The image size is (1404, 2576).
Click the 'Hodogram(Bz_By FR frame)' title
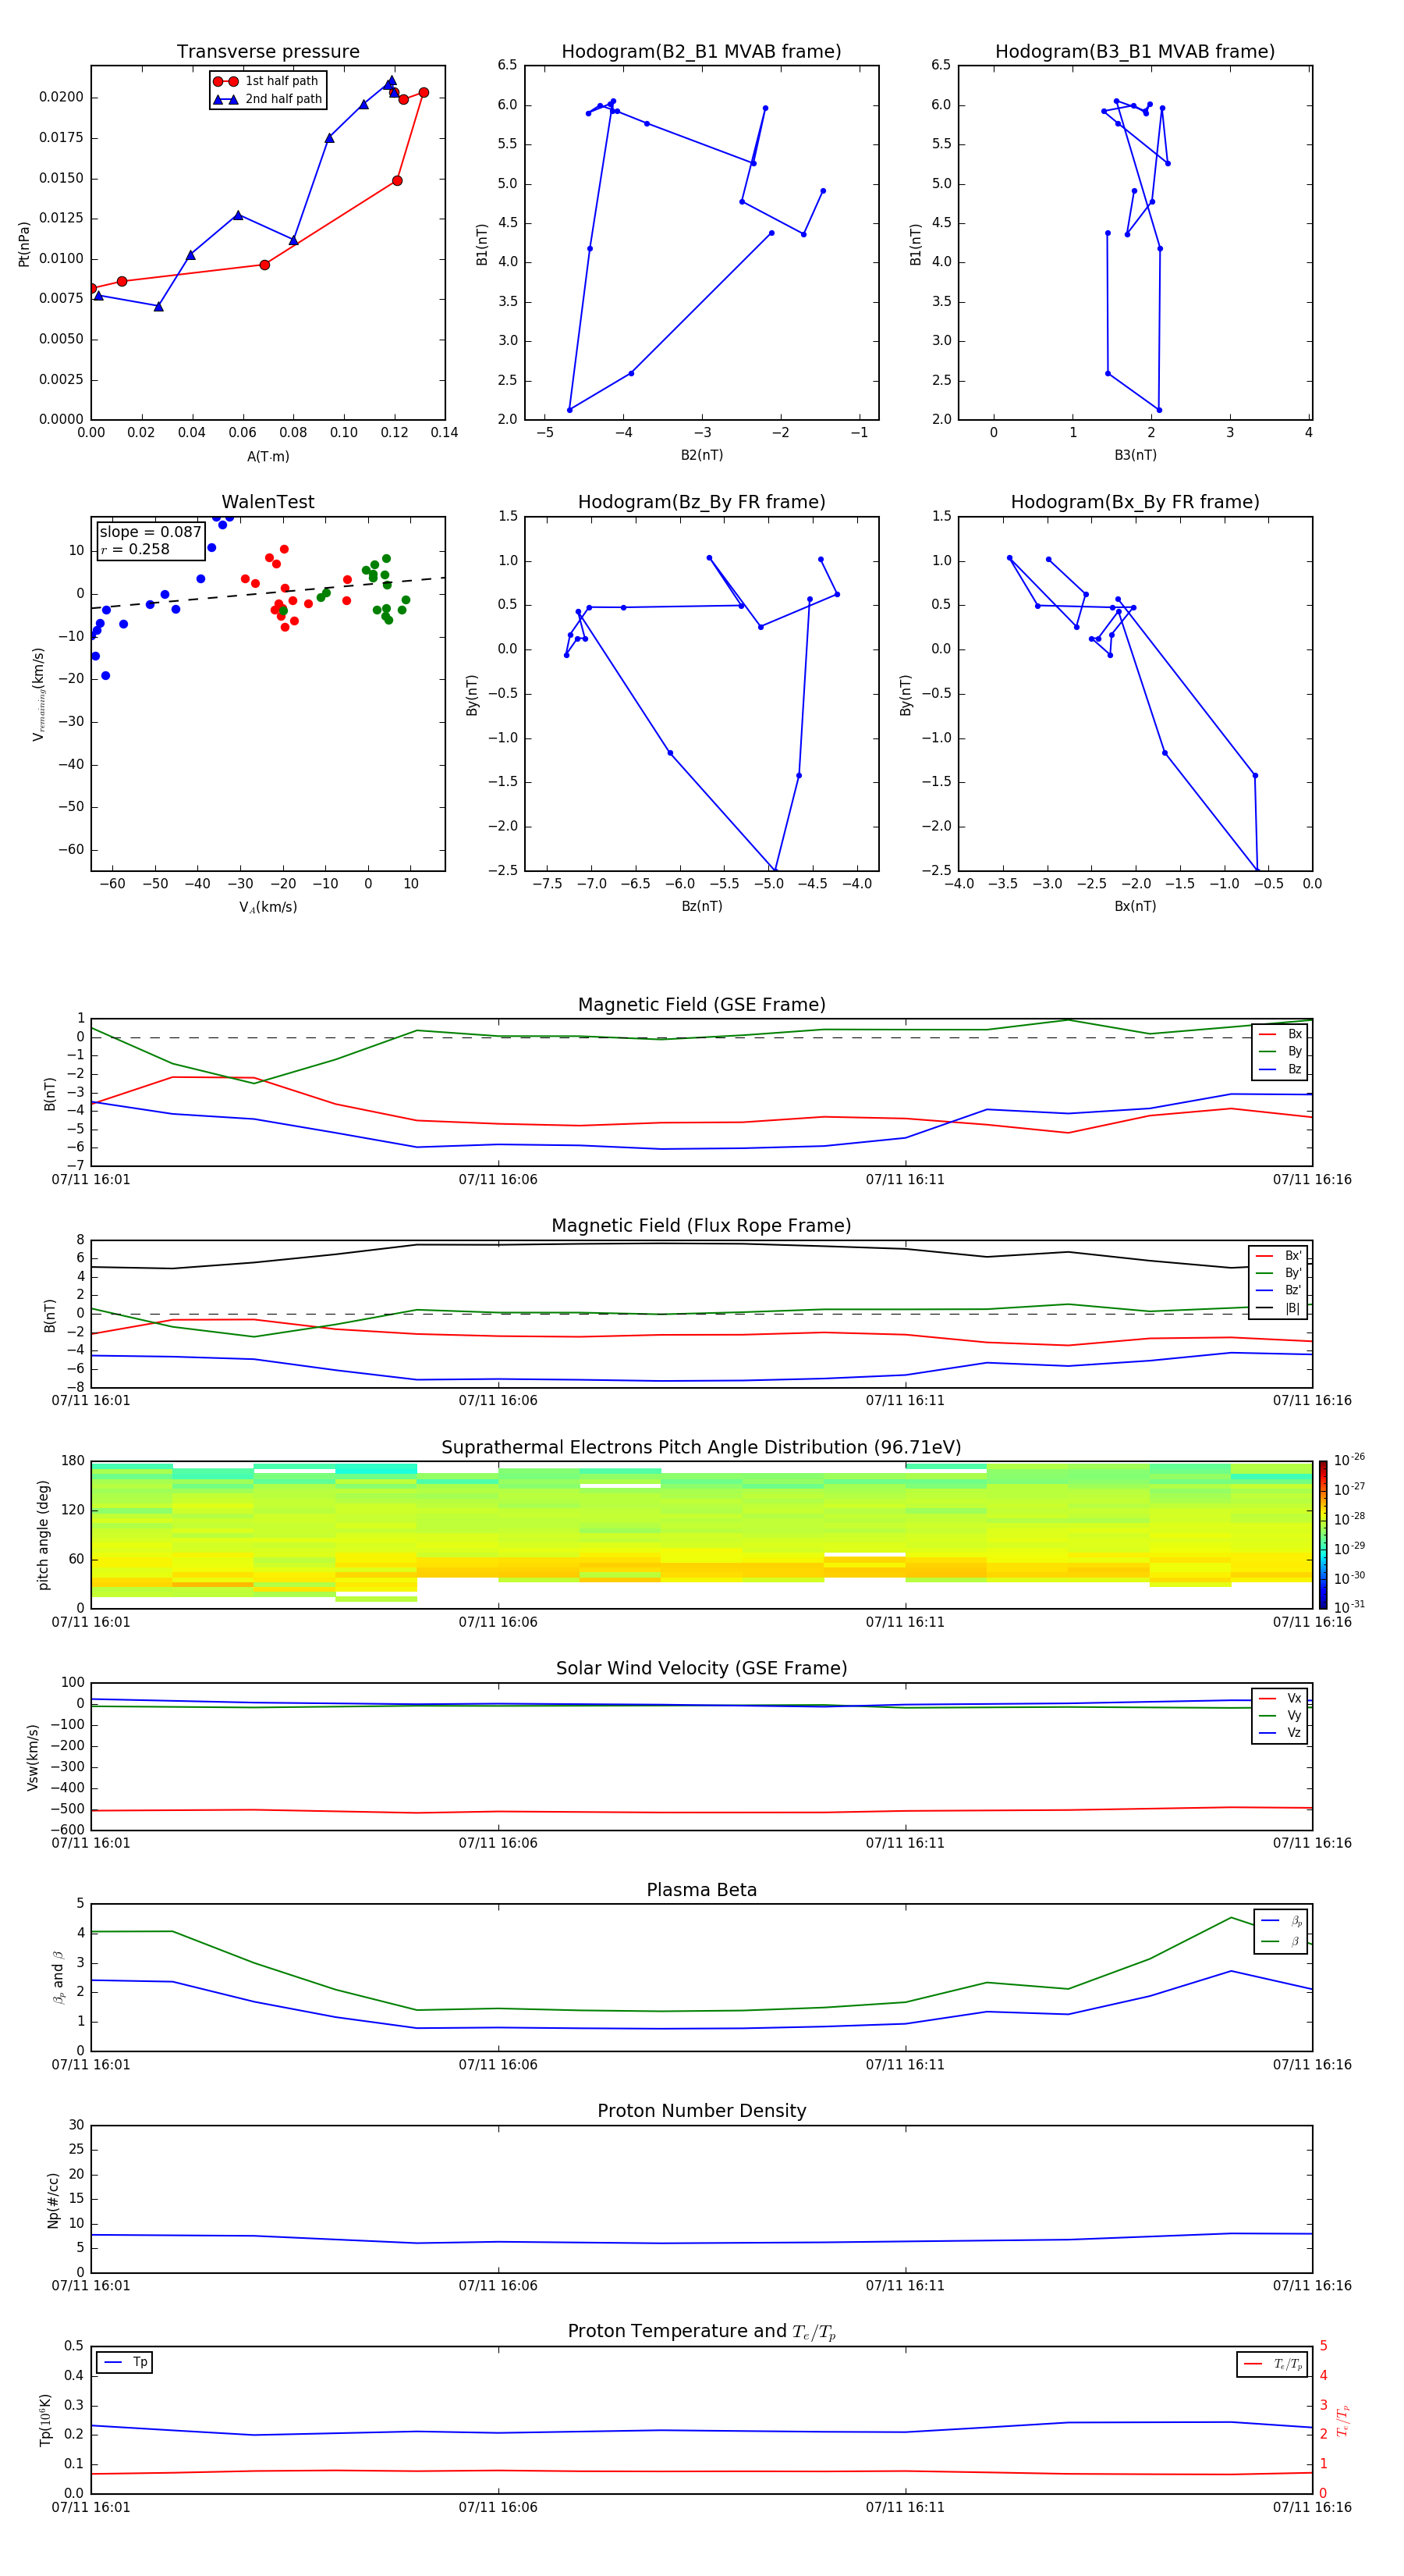(x=701, y=502)
